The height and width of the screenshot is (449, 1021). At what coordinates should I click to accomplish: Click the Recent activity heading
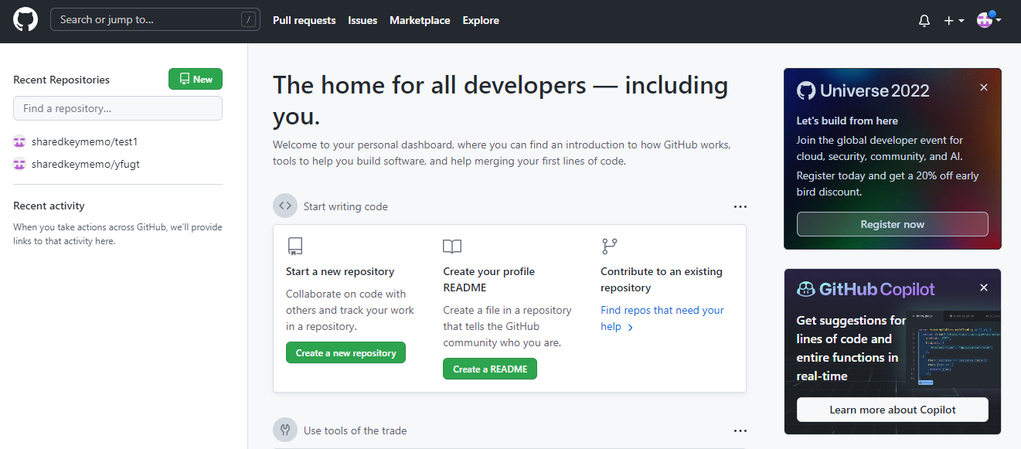coord(49,206)
